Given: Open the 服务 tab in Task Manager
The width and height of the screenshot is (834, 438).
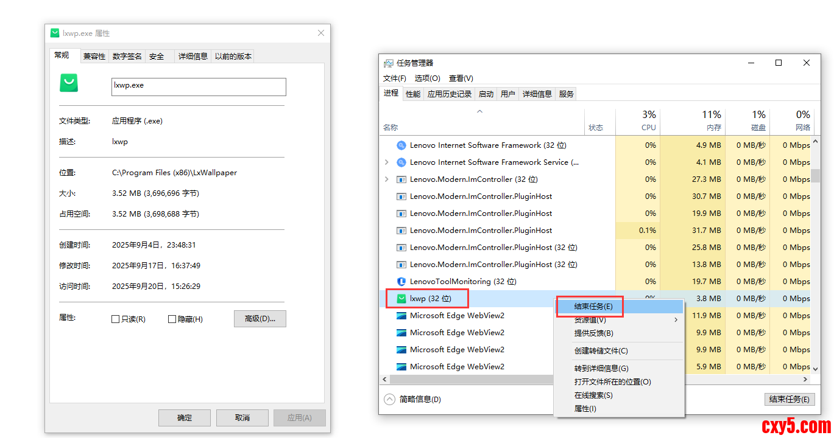Looking at the screenshot, I should (567, 94).
